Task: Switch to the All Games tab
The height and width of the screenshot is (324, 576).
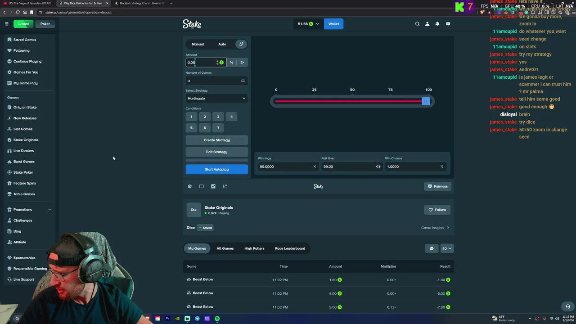Action: [x=225, y=248]
